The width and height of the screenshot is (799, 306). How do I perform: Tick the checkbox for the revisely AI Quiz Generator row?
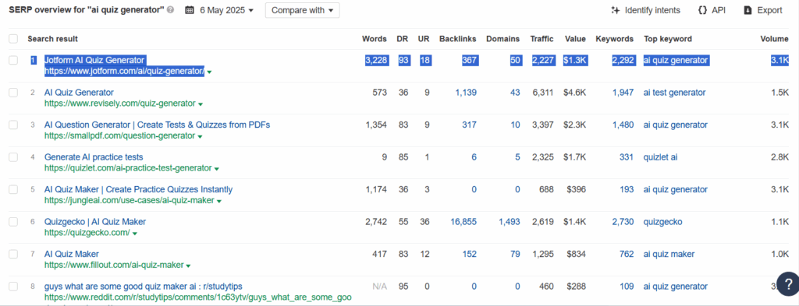pos(13,93)
